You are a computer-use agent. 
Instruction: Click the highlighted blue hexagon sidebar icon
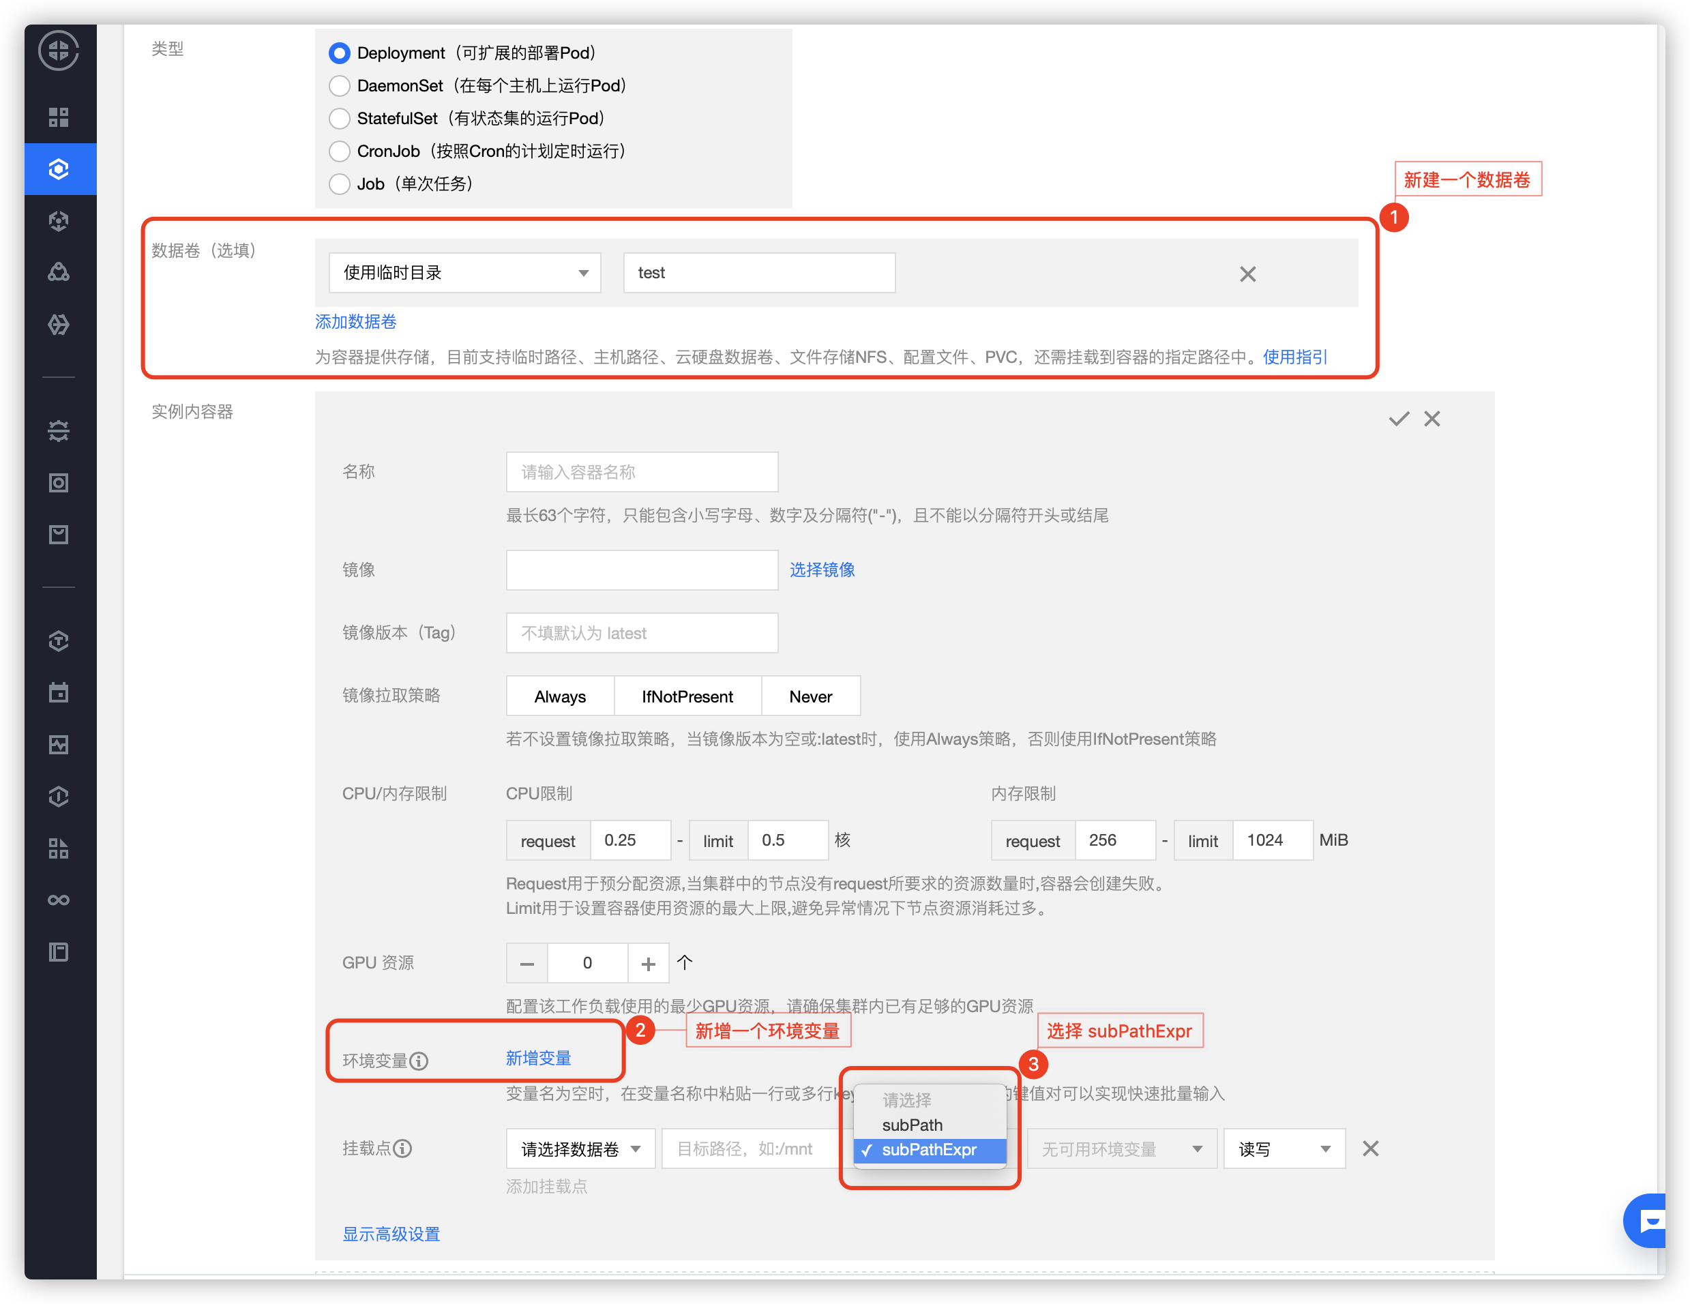(59, 168)
